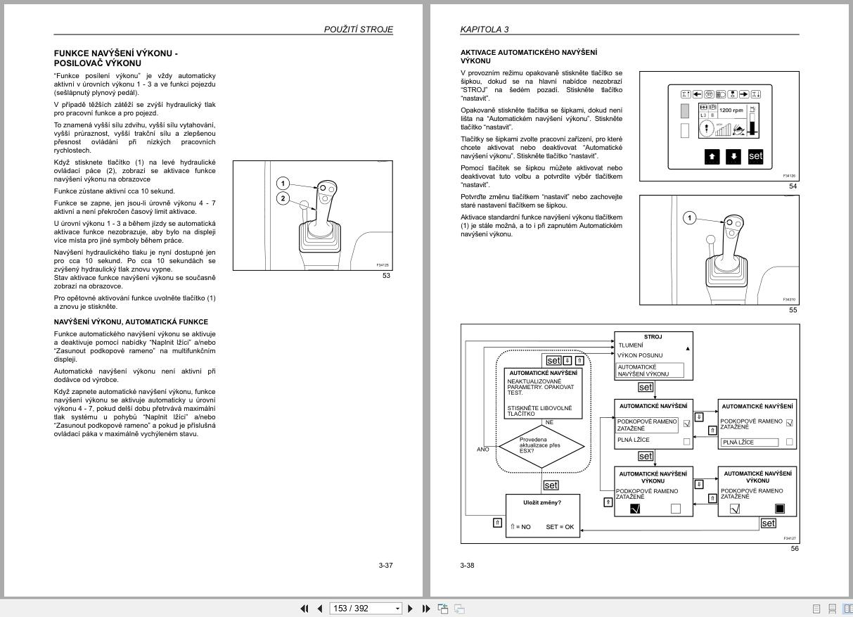
Task: Switch to single page view
Action: (x=817, y=609)
